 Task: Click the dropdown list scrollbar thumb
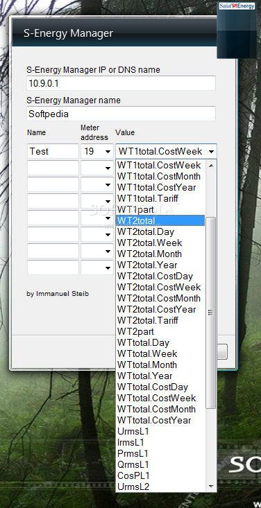211,313
